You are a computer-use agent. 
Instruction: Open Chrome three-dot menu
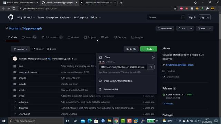coord(218,8)
